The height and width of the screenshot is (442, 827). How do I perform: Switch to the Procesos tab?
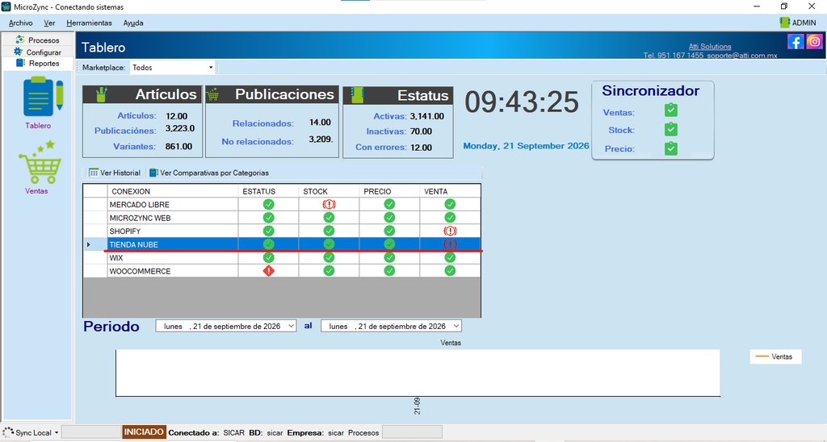[x=37, y=40]
